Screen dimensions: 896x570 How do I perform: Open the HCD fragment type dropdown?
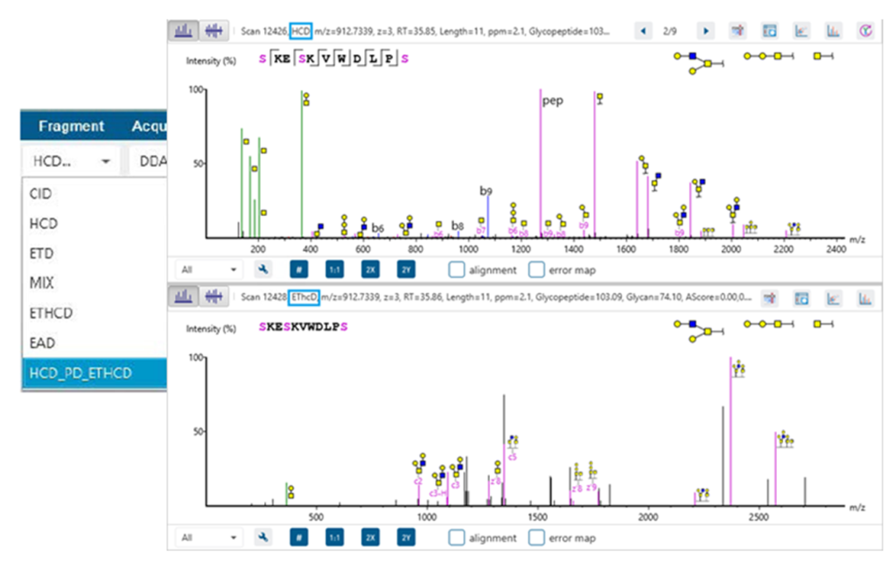[x=70, y=161]
